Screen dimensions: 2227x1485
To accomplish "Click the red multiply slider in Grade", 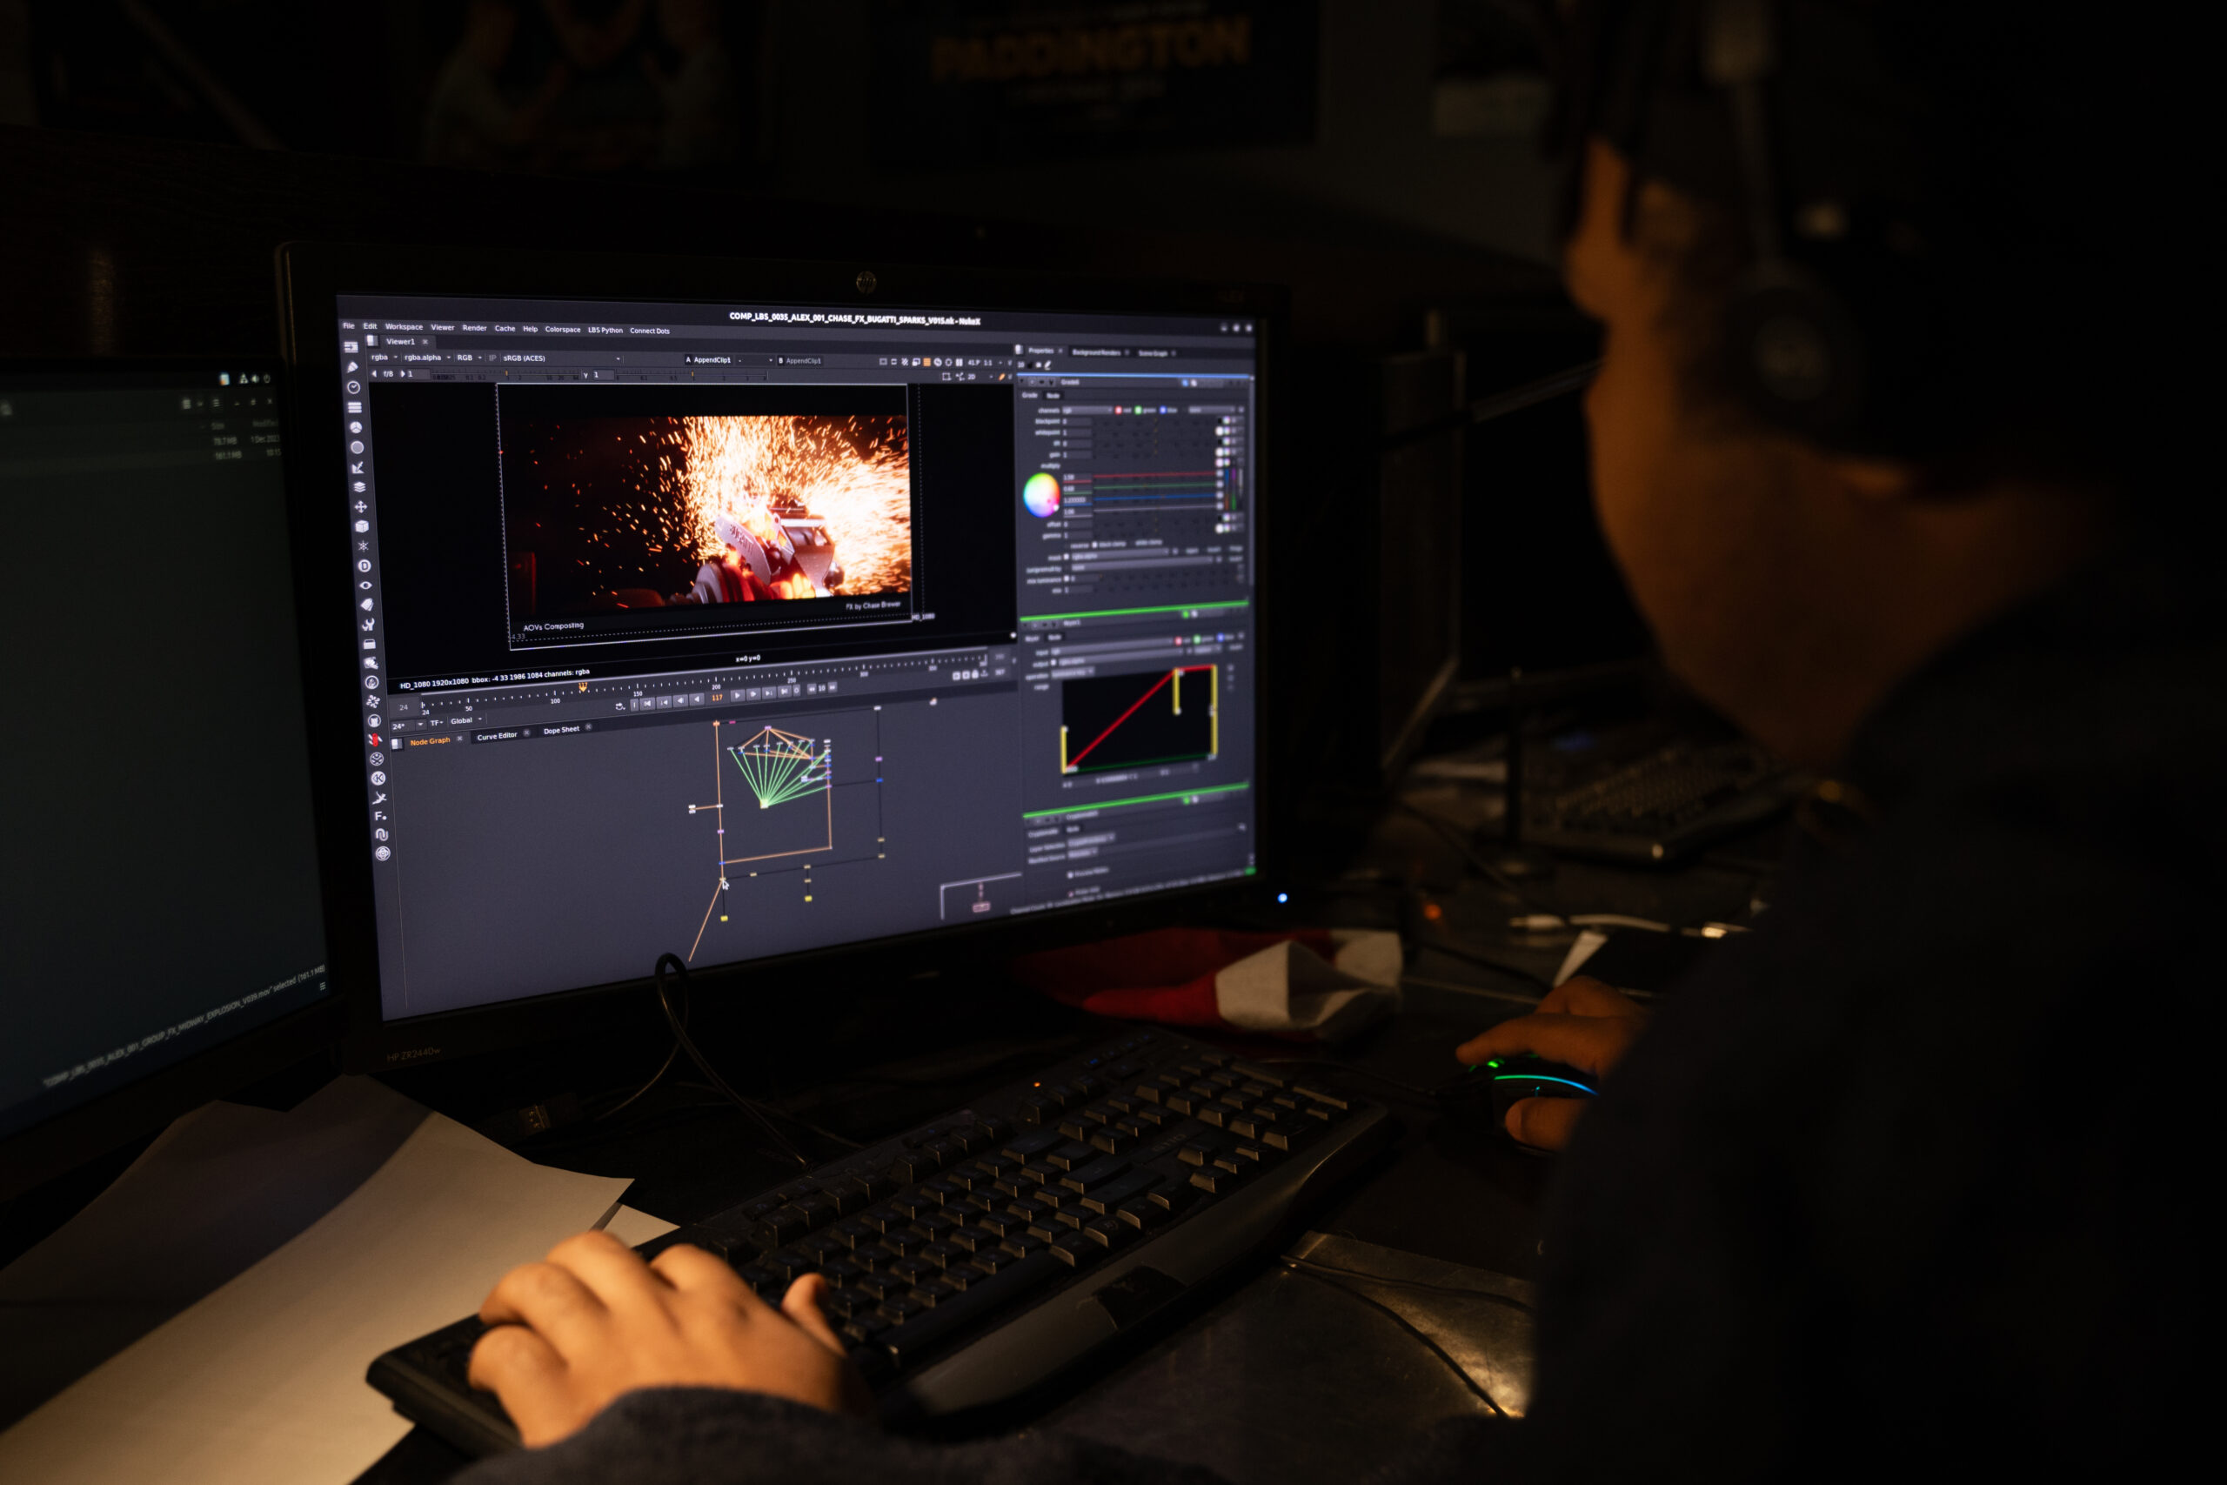I will [1154, 477].
